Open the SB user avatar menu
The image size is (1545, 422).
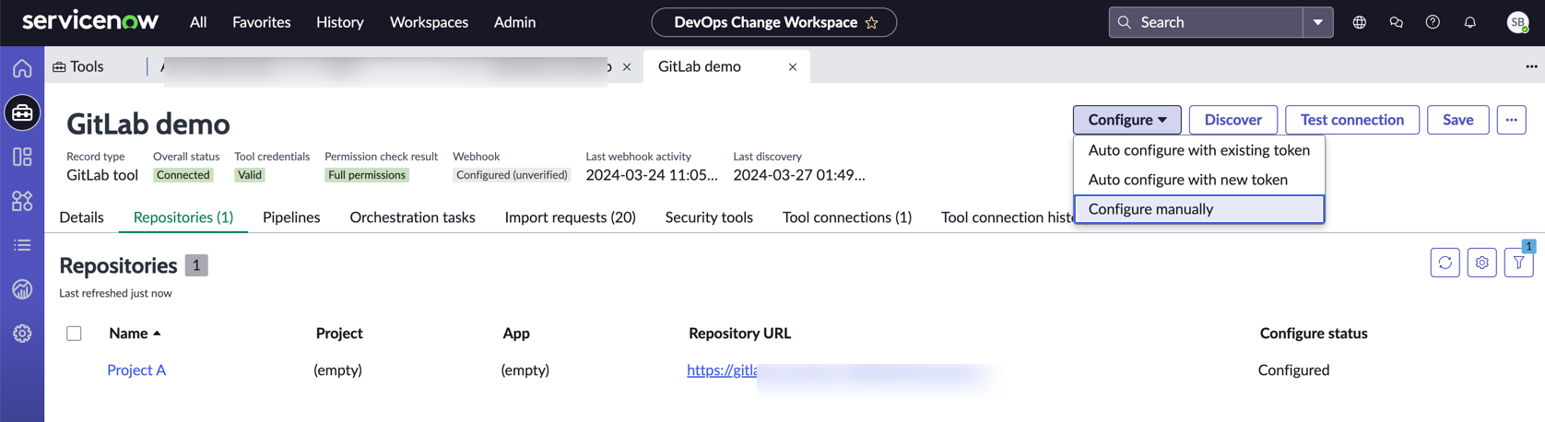[x=1517, y=22]
